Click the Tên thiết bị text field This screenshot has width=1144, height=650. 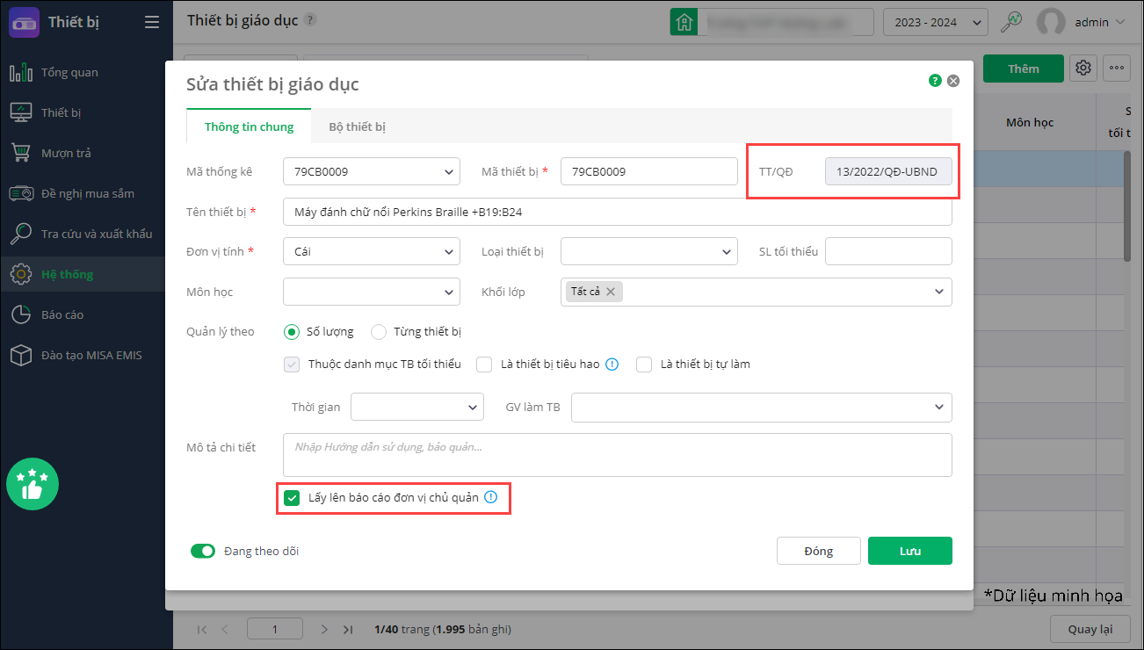click(x=617, y=212)
